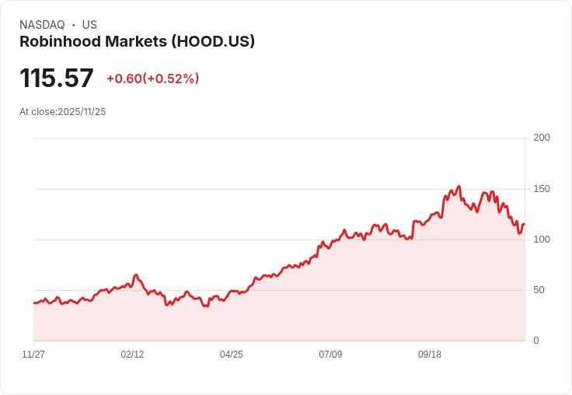The height and width of the screenshot is (395, 572).
Task: Click the +0.60(+0.52%) change value
Action: point(152,79)
